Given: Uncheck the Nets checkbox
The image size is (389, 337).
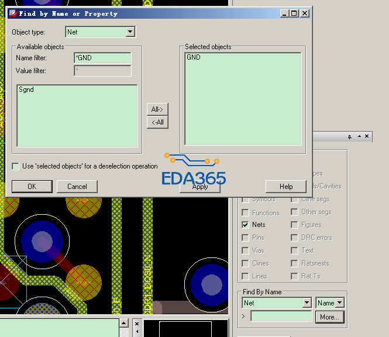Looking at the screenshot, I should [246, 225].
